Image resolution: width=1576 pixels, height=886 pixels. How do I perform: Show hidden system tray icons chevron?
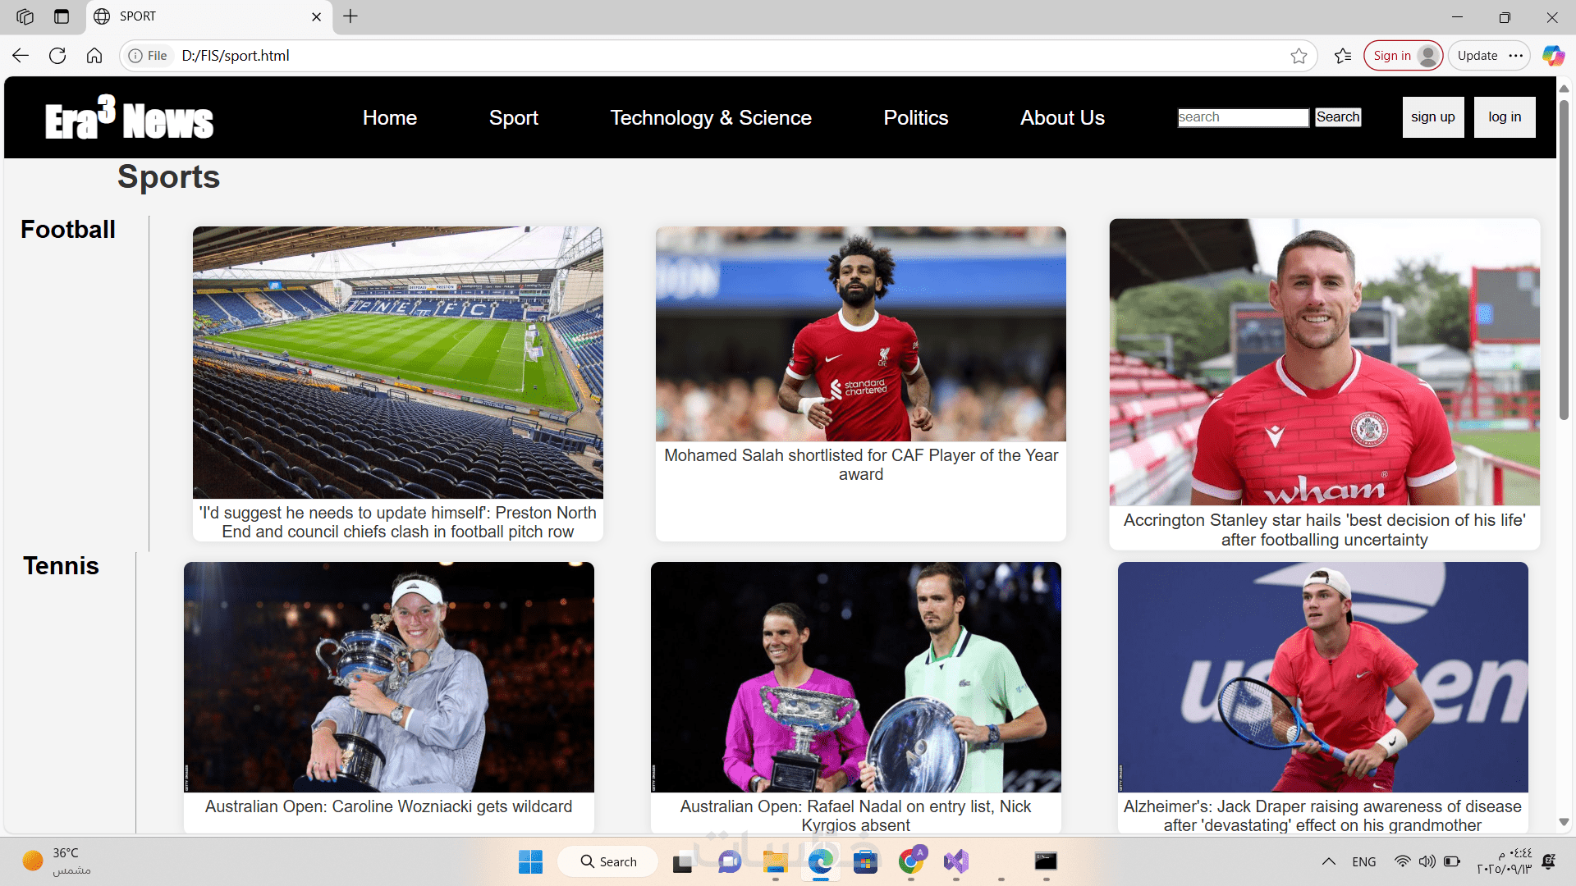pyautogui.click(x=1328, y=861)
